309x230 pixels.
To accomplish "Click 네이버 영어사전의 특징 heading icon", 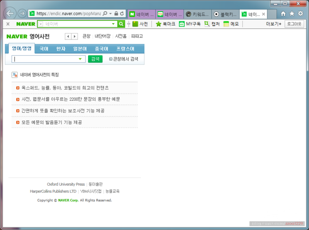I will [15, 75].
